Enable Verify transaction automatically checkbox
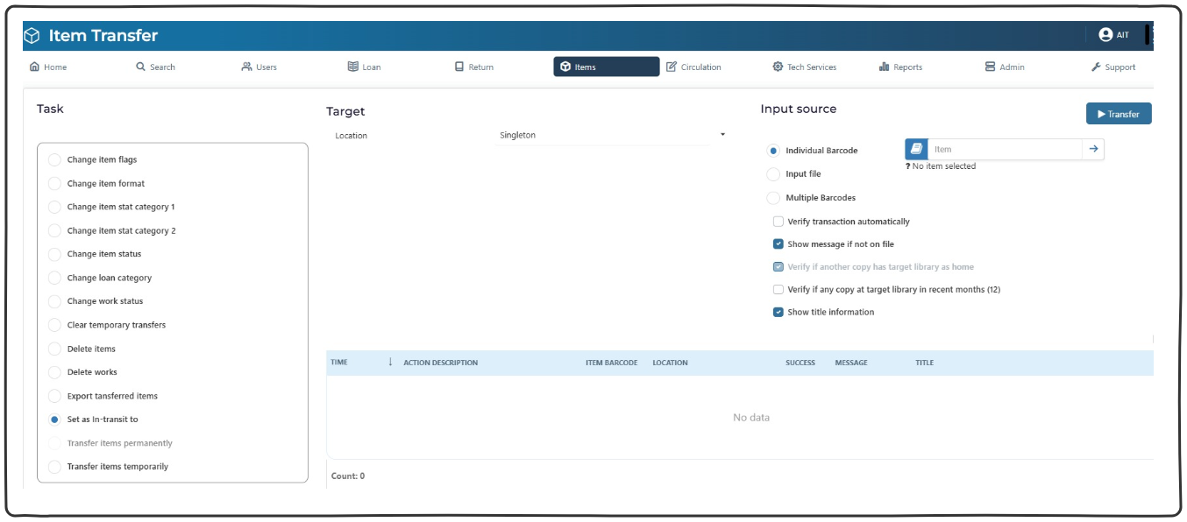1187x522 pixels. 778,222
